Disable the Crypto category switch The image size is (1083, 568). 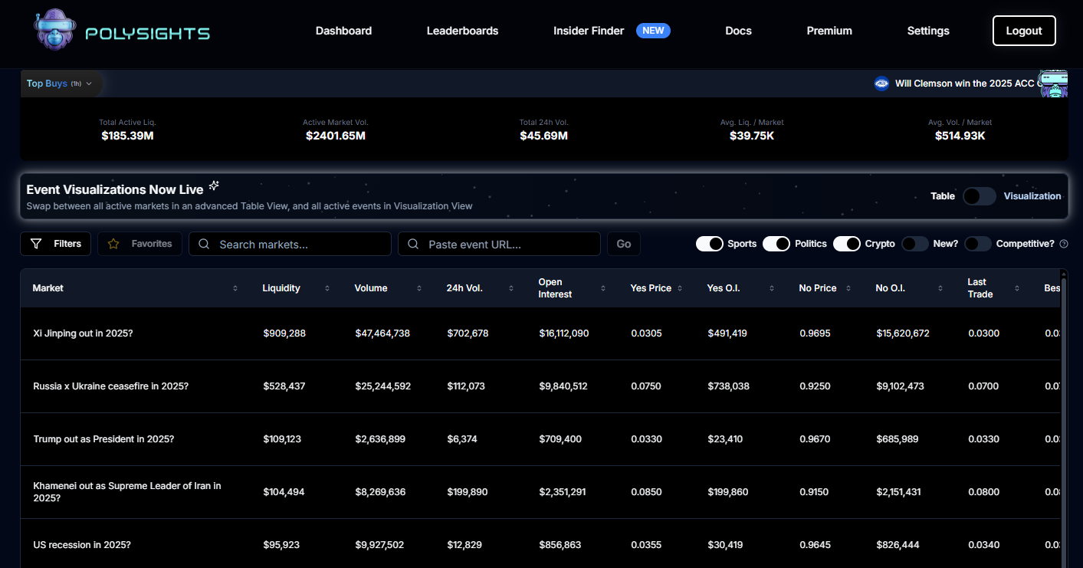coord(847,244)
